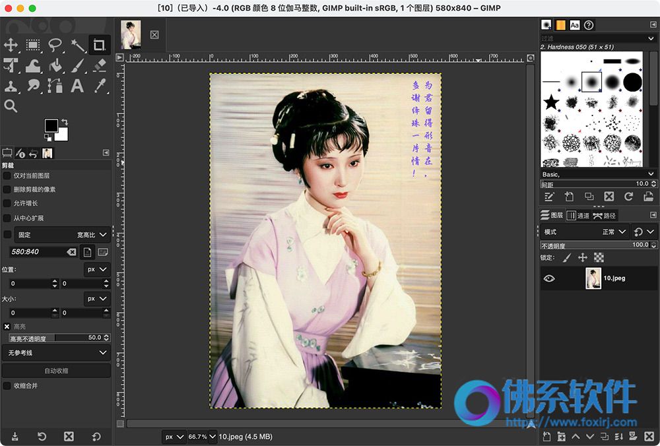660x446 pixels.
Task: Hide the 10.jpeg layer via eye icon
Action: (549, 278)
